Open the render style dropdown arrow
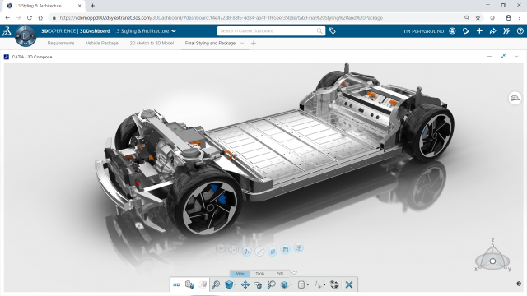 (291, 285)
